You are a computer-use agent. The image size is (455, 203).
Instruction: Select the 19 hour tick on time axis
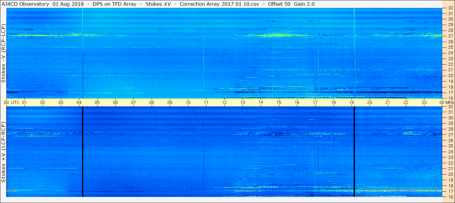tap(351, 103)
